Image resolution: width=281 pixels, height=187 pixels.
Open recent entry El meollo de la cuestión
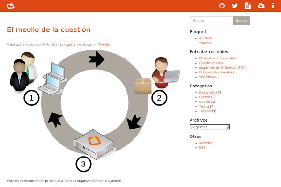[x=218, y=58]
